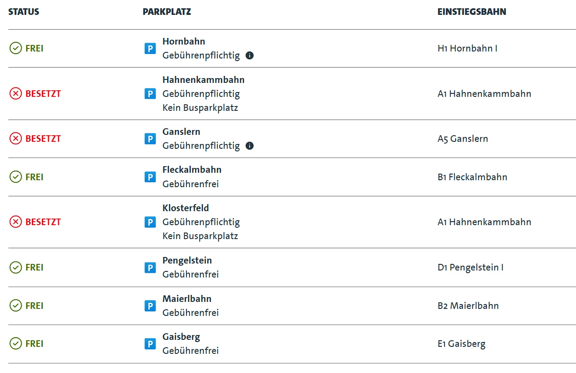Click the STATUS column header

24,12
